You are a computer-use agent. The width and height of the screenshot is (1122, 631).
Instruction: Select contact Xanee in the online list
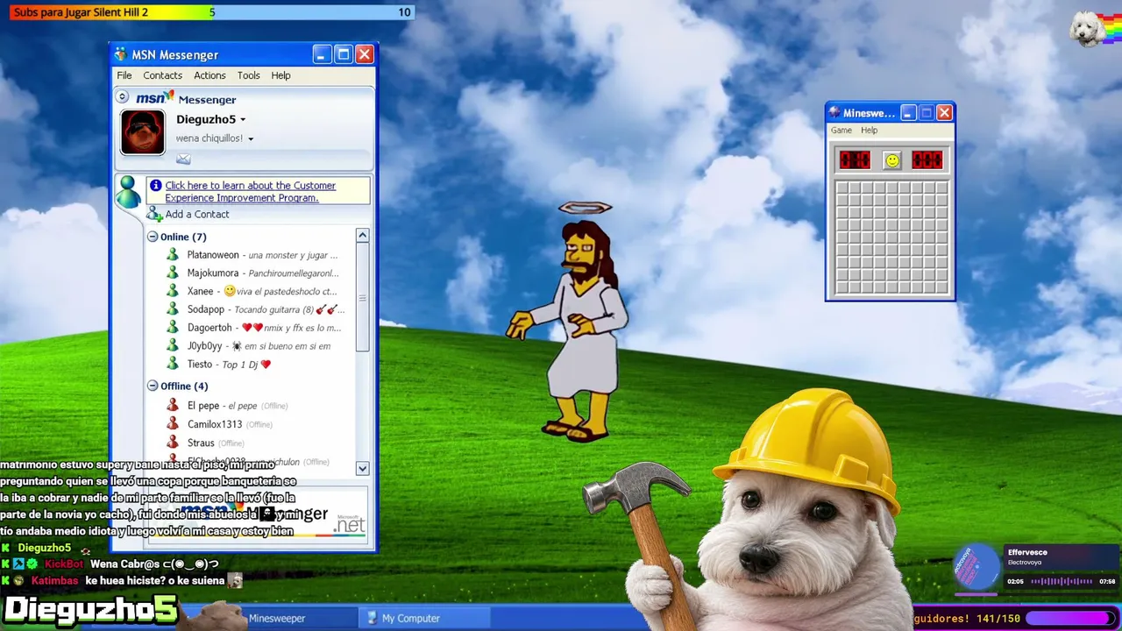coord(262,291)
